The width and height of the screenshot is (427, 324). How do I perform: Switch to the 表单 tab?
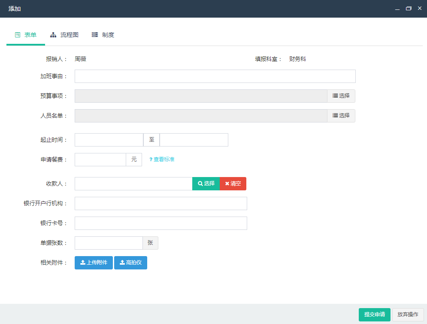pyautogui.click(x=26, y=35)
